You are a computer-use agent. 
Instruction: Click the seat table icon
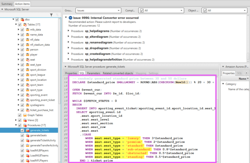tap(28, 60)
